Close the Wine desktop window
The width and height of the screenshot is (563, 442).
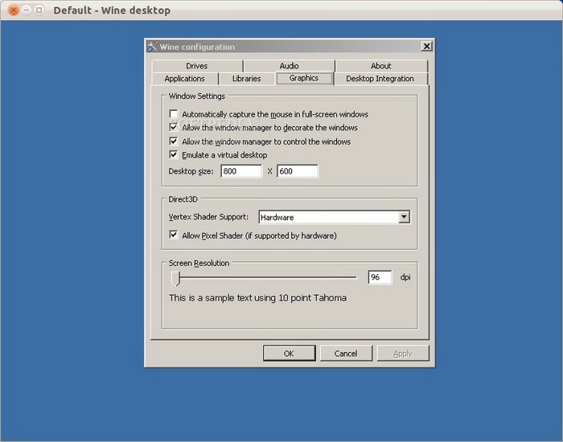click(x=13, y=10)
